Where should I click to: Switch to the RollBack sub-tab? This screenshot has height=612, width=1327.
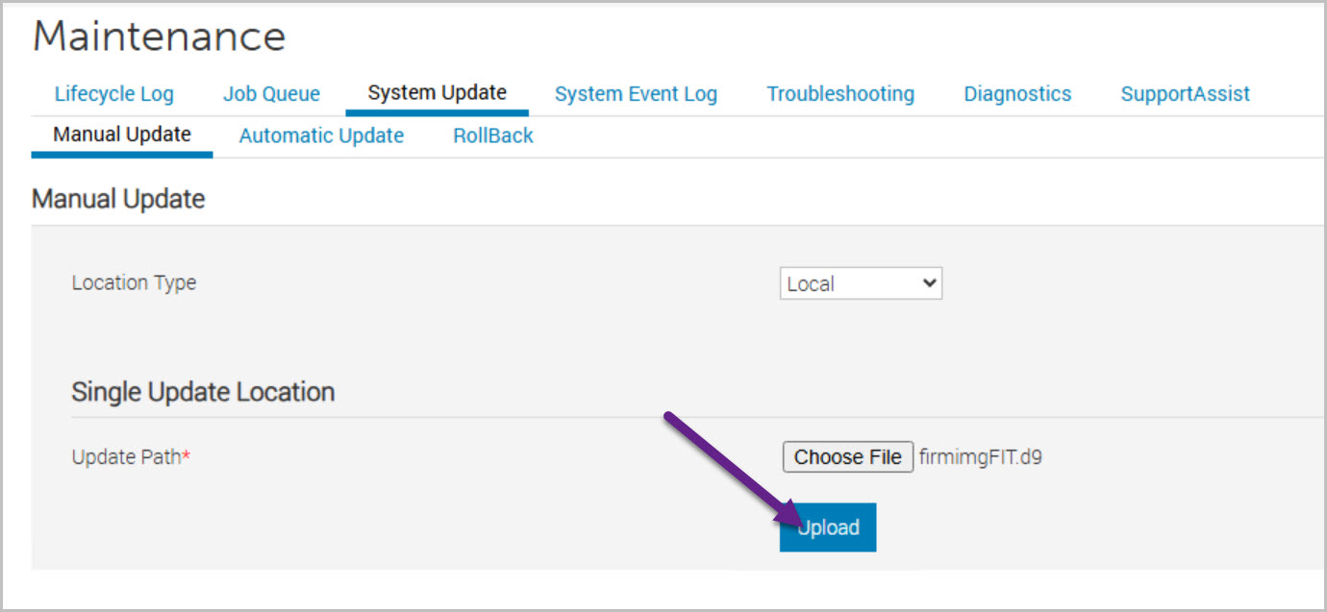point(493,135)
